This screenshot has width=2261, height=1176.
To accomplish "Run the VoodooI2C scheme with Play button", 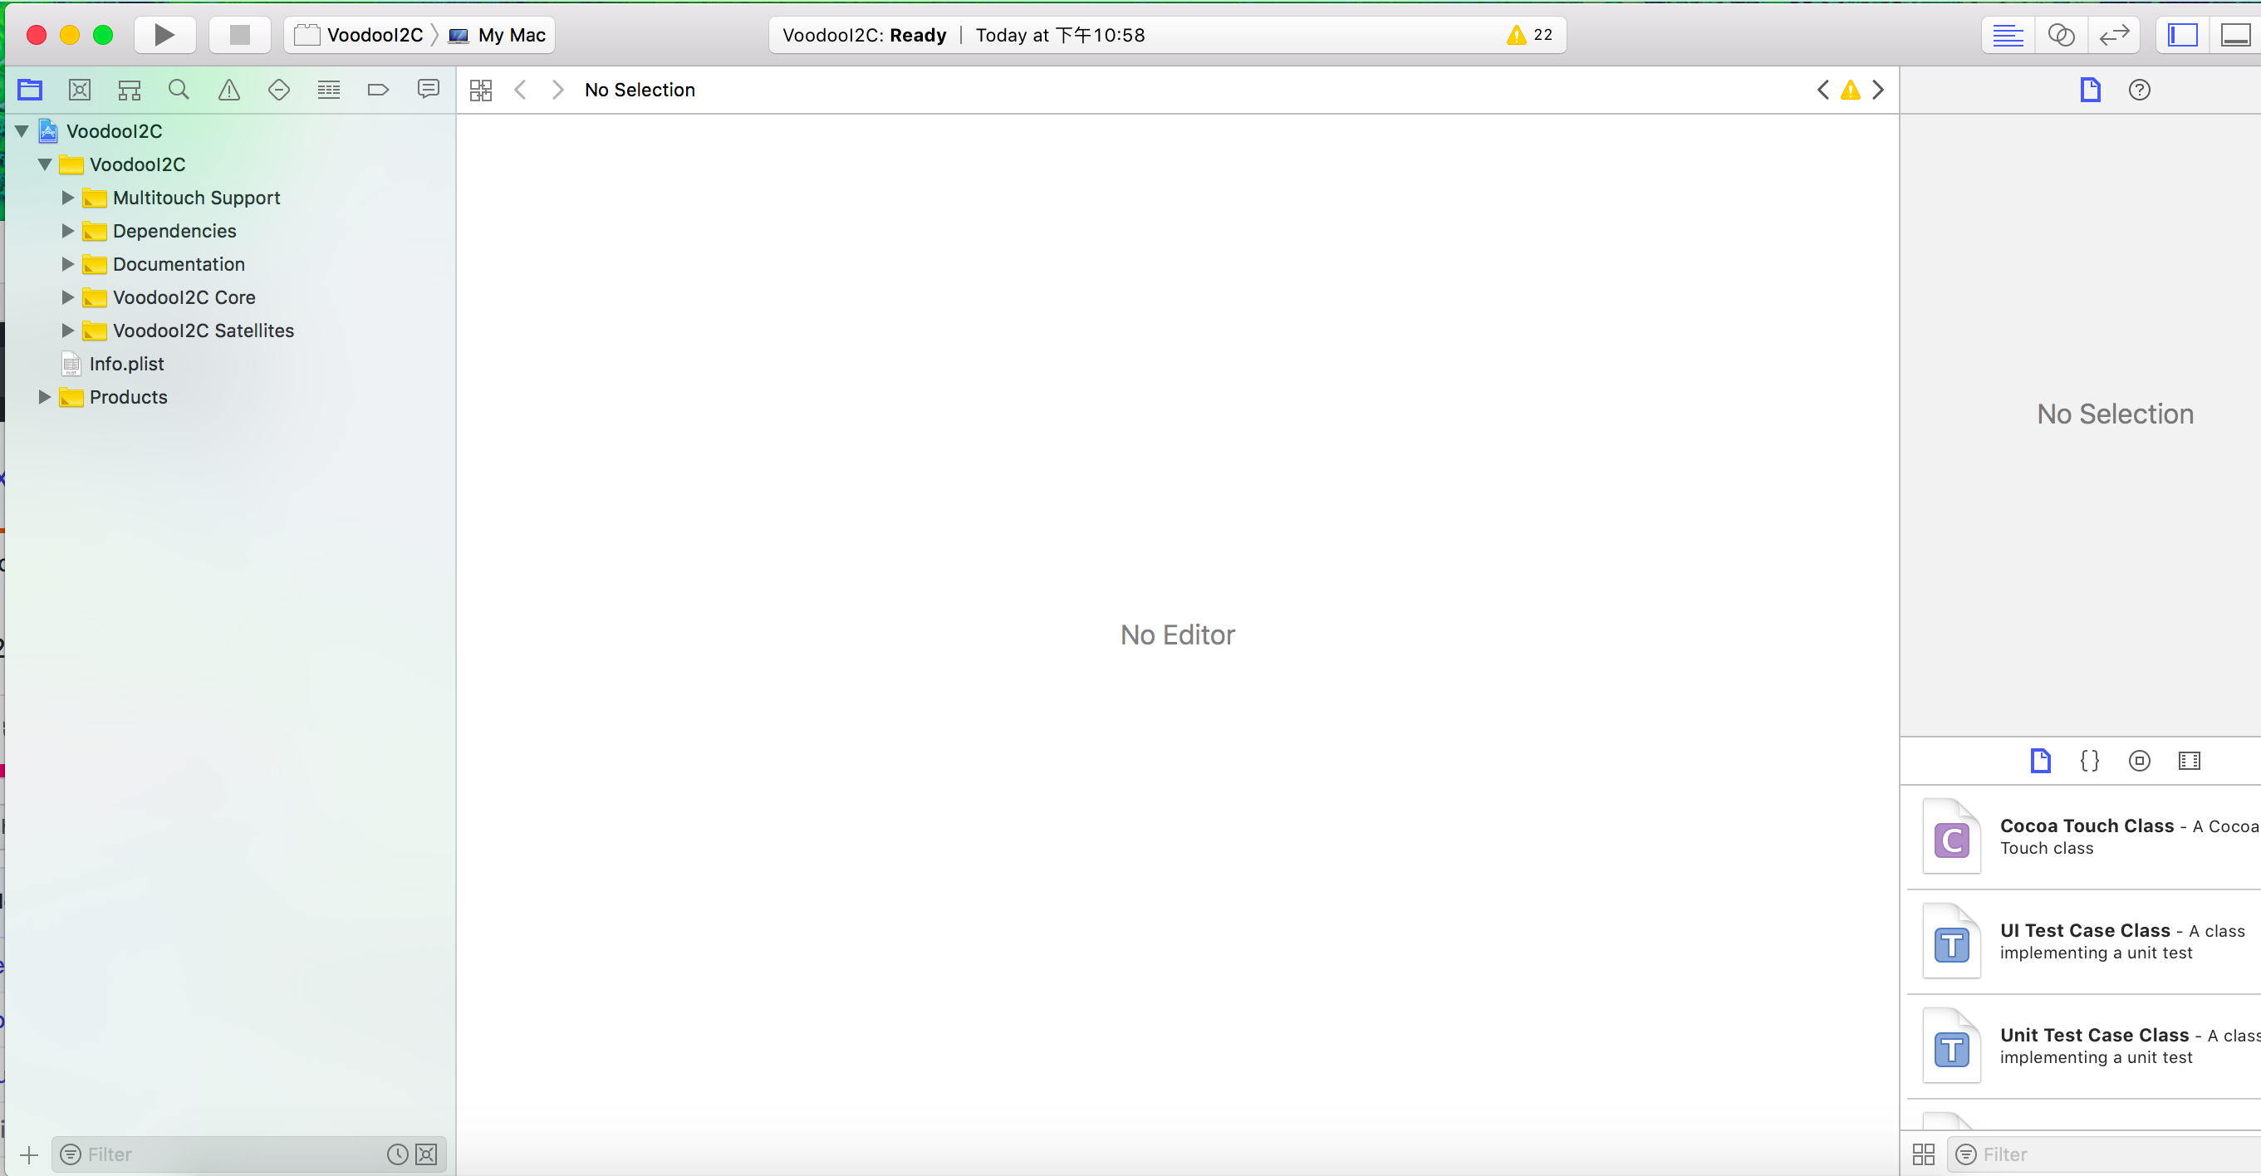I will coord(164,35).
